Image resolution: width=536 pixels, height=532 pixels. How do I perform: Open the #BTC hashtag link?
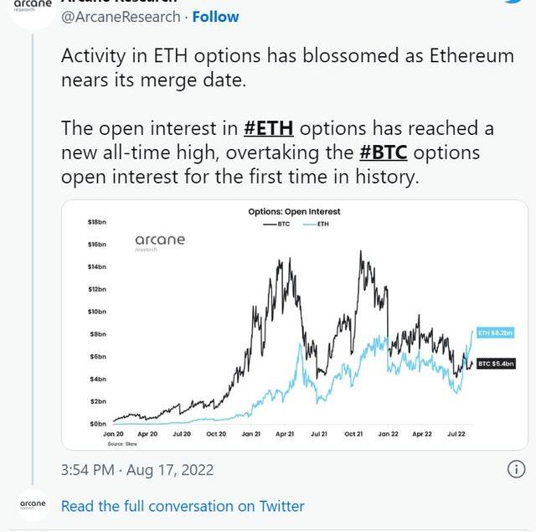[384, 153]
